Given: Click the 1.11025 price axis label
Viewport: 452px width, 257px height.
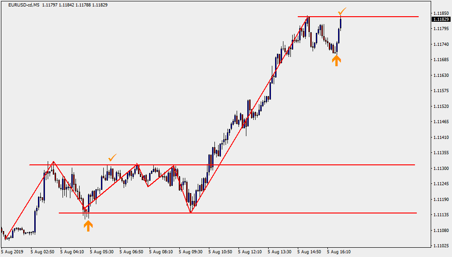Looking at the screenshot, I should 442,245.
